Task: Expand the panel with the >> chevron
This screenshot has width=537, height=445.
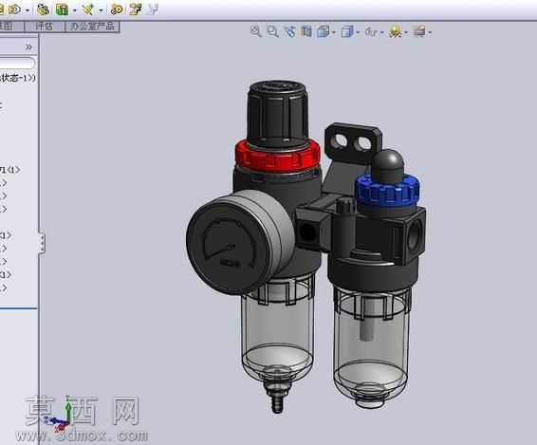Action: click(28, 46)
